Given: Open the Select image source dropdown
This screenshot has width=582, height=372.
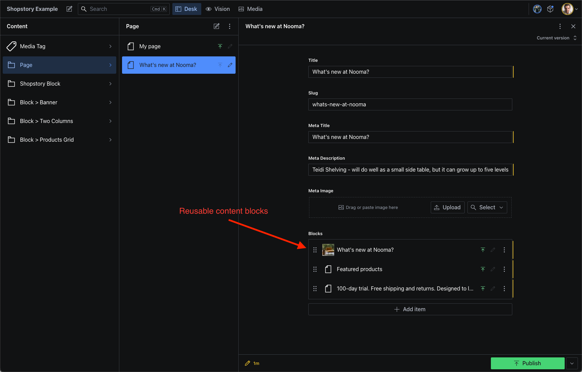Looking at the screenshot, I should (487, 207).
